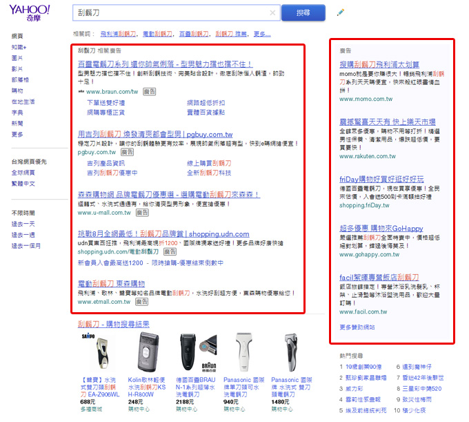Viewport: 469px width, 422px height.
Task: Expand 更多 in the left sidebar
Action: click(x=17, y=135)
